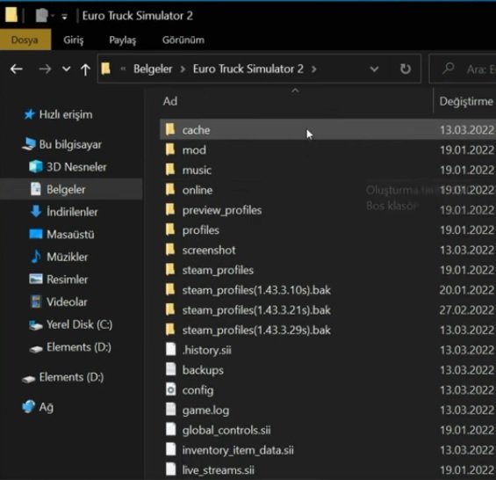The width and height of the screenshot is (496, 480).
Task: Select the live_streams.sii file name
Action: click(x=219, y=470)
